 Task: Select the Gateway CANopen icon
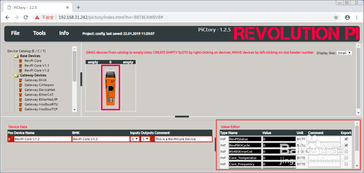click(20, 85)
